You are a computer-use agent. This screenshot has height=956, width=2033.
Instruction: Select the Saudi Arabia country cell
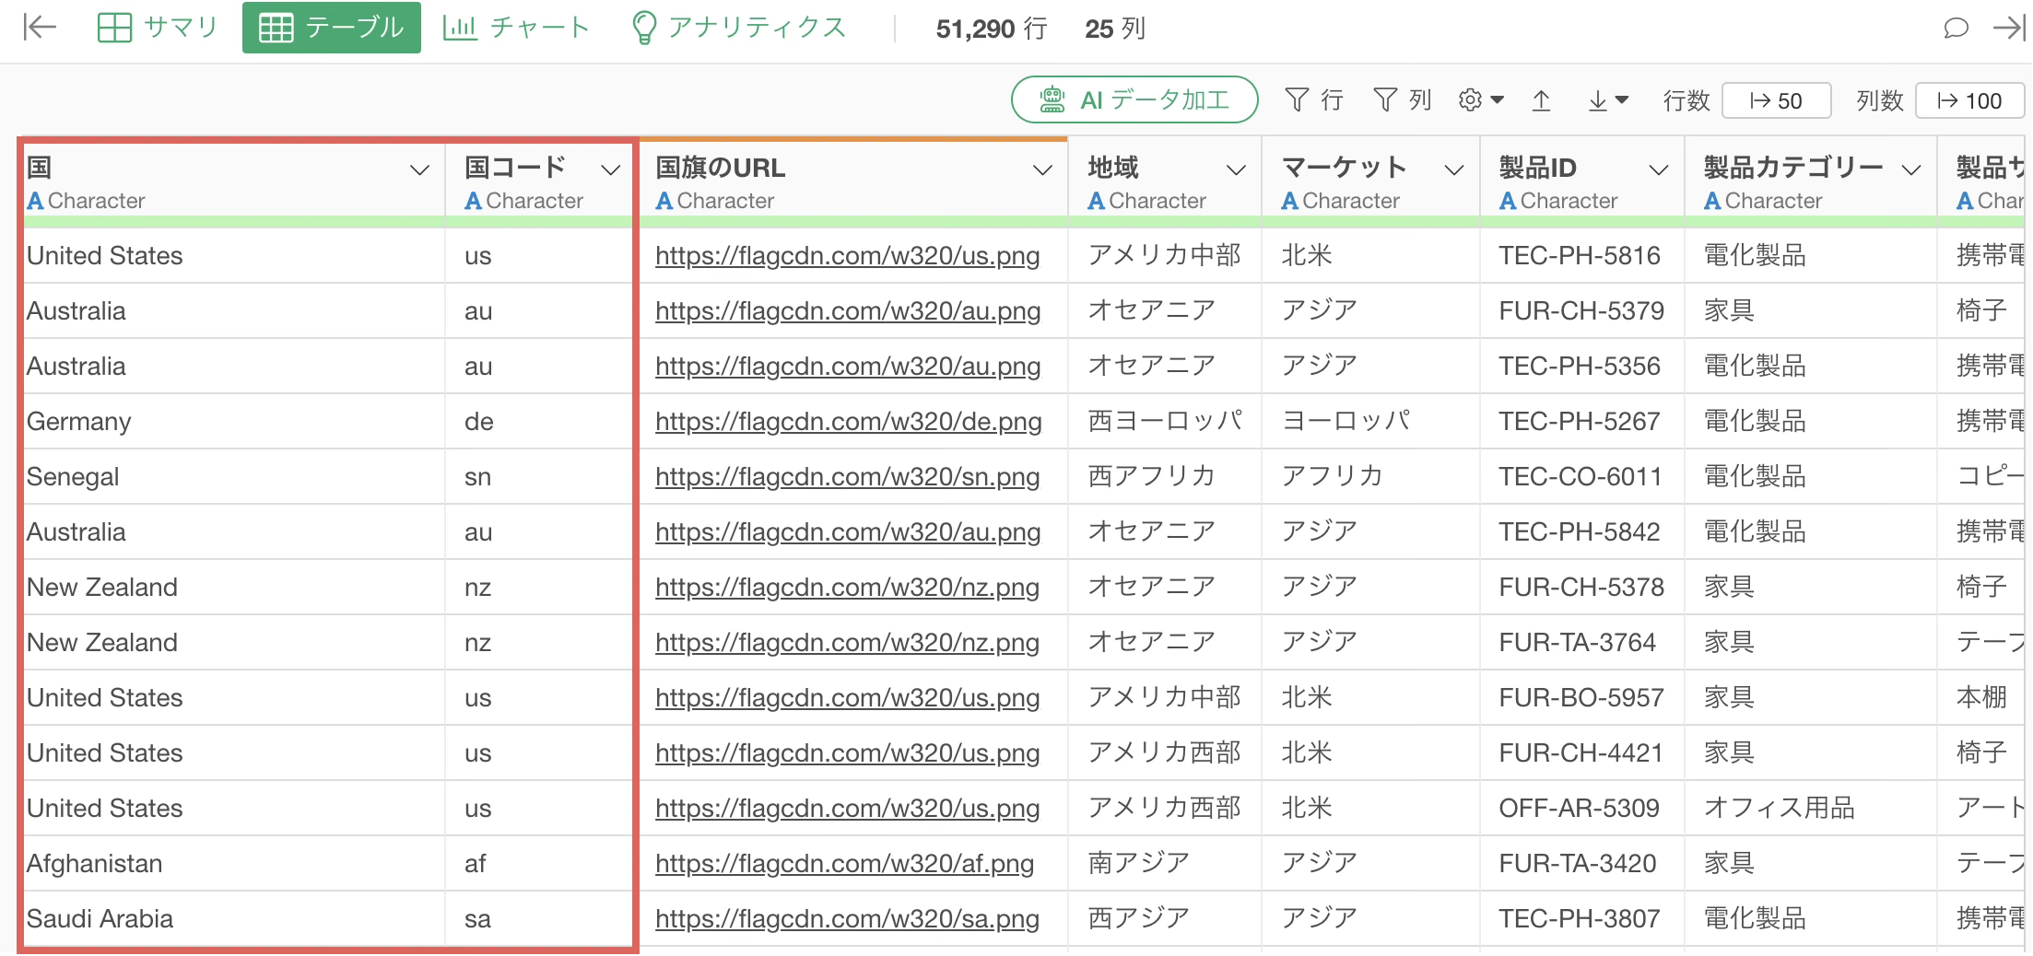click(234, 919)
